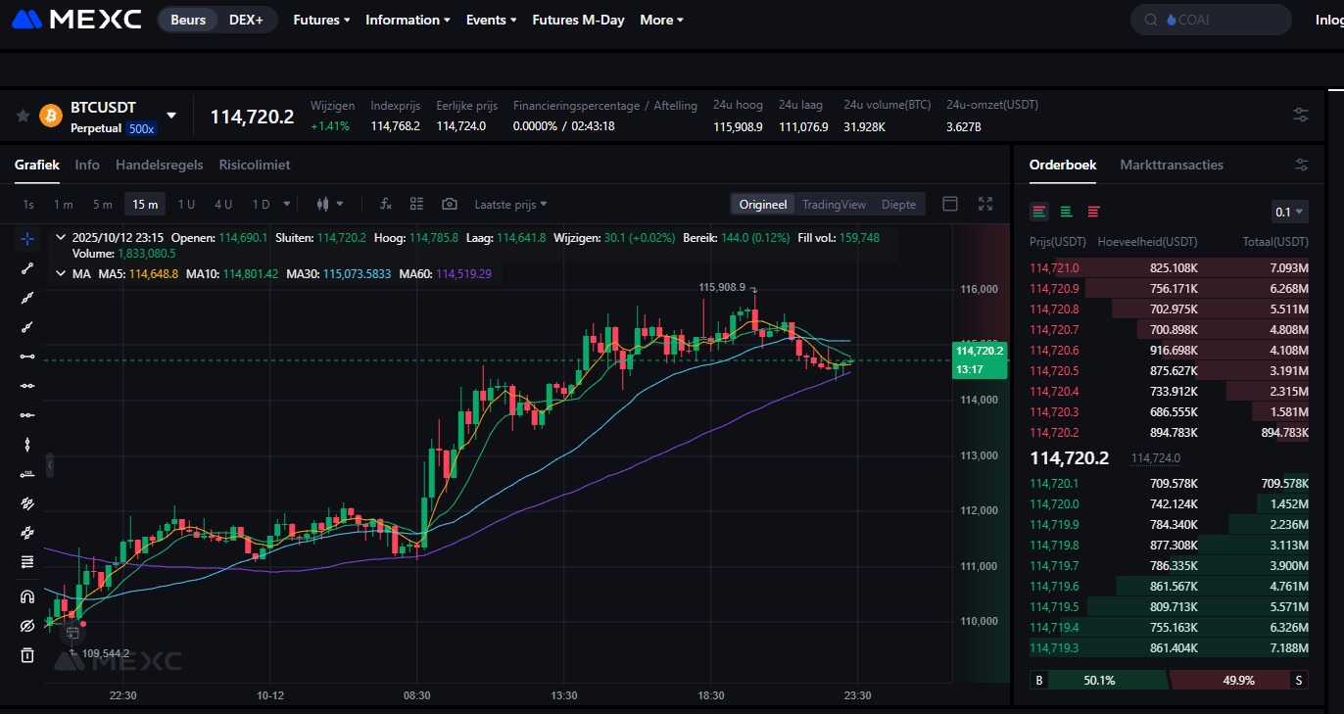Open the orderbook precision 0.1 dropdown
This screenshot has height=714, width=1344.
[1289, 211]
